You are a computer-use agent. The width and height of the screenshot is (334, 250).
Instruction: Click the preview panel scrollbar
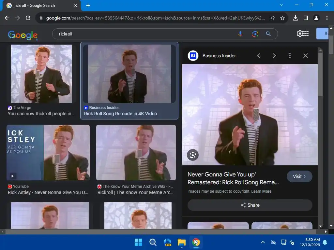point(320,75)
